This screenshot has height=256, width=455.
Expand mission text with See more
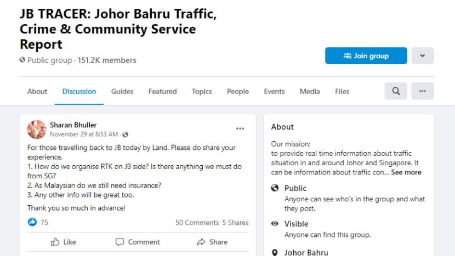coord(406,172)
